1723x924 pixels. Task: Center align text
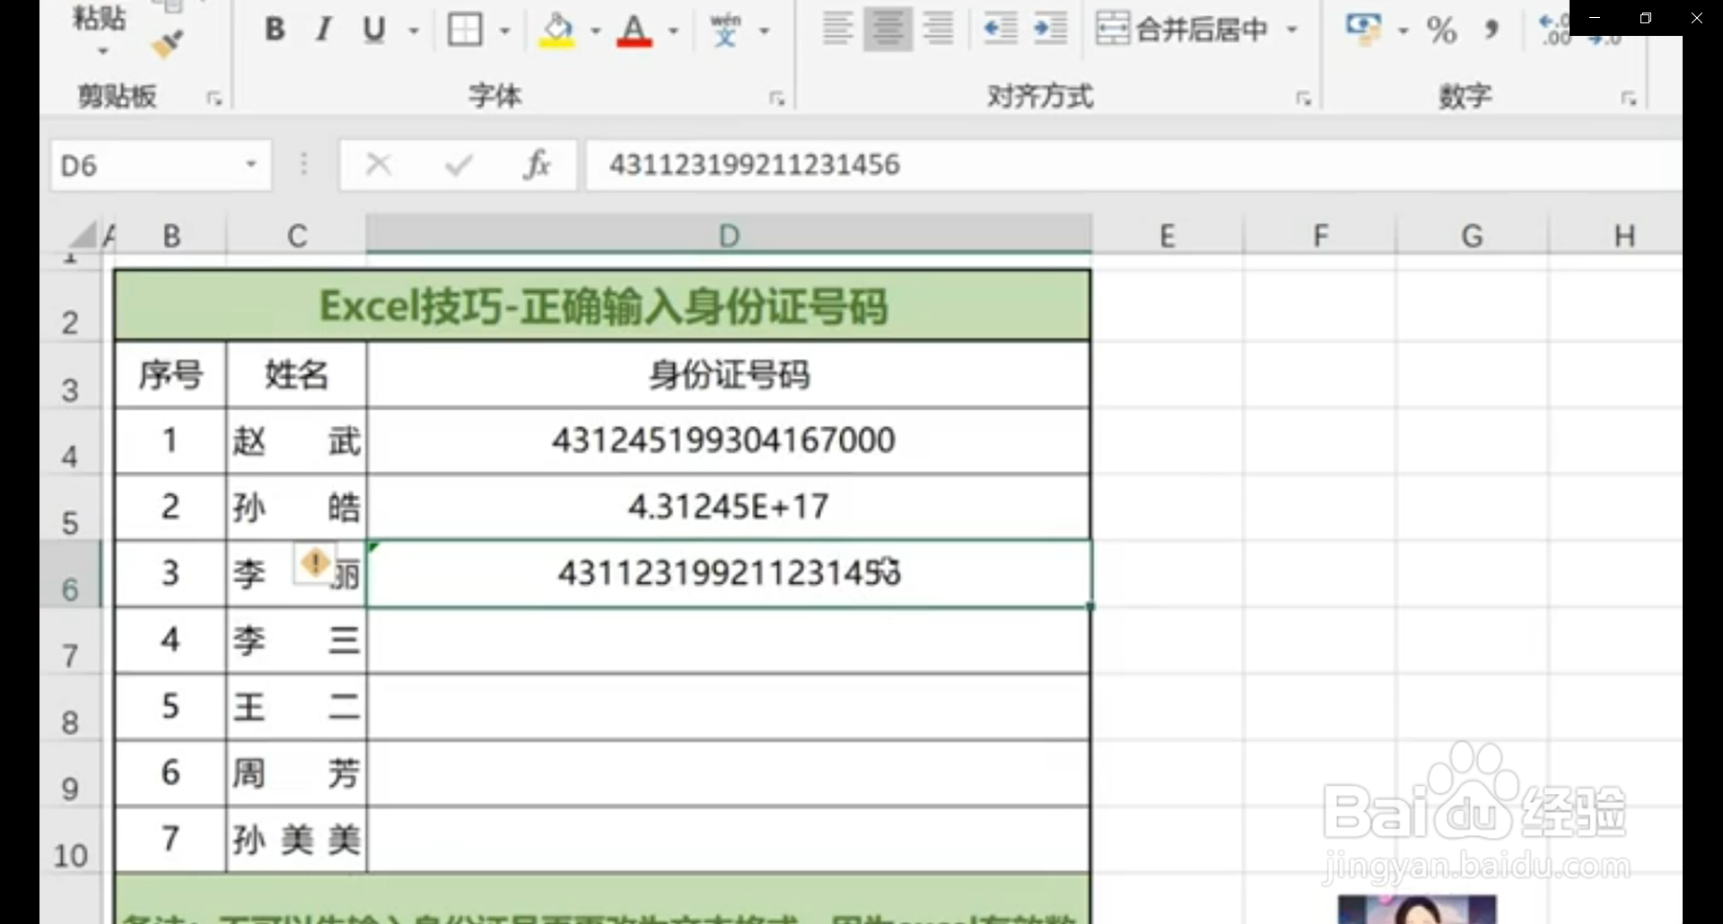(888, 29)
